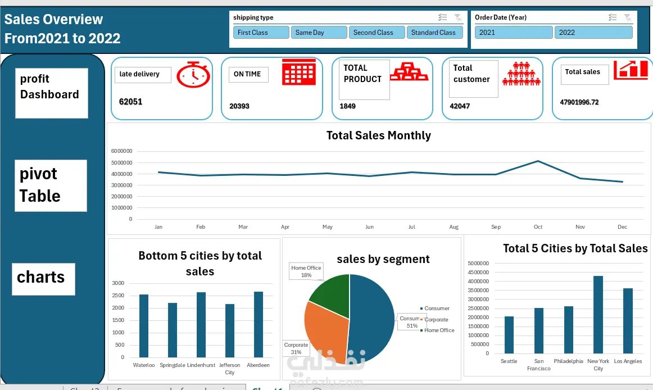Image resolution: width=653 pixels, height=390 pixels.
Task: Click the red gold bars product icon
Action: point(409,71)
